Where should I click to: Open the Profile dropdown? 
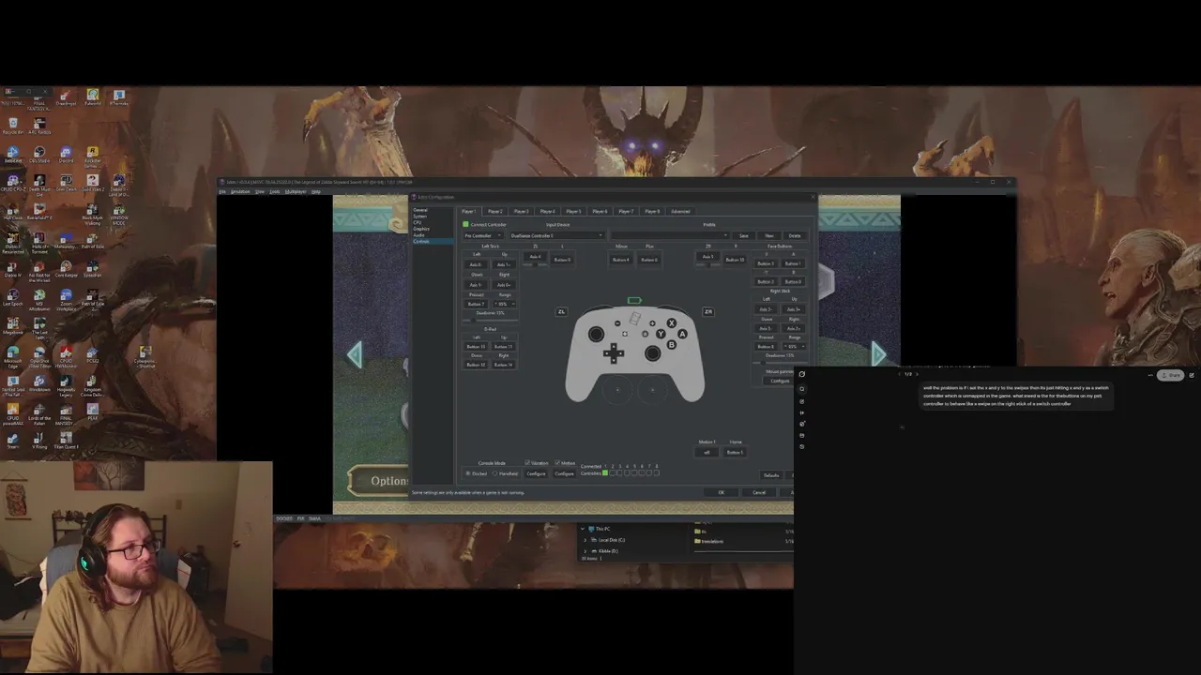point(670,235)
